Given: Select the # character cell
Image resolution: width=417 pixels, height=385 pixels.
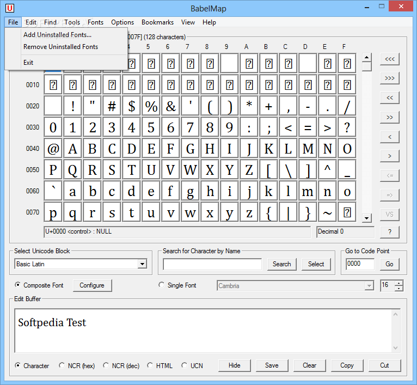Looking at the screenshot, I should click(x=112, y=106).
